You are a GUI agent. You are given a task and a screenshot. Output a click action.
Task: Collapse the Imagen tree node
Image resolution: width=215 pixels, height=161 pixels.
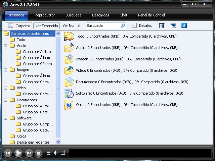[x=5, y=70]
